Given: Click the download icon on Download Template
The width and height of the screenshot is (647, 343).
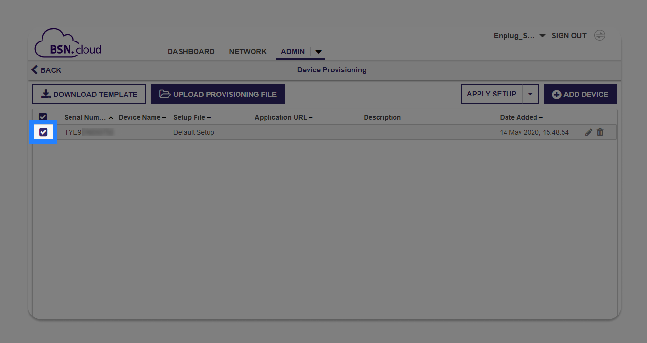Looking at the screenshot, I should [x=45, y=94].
